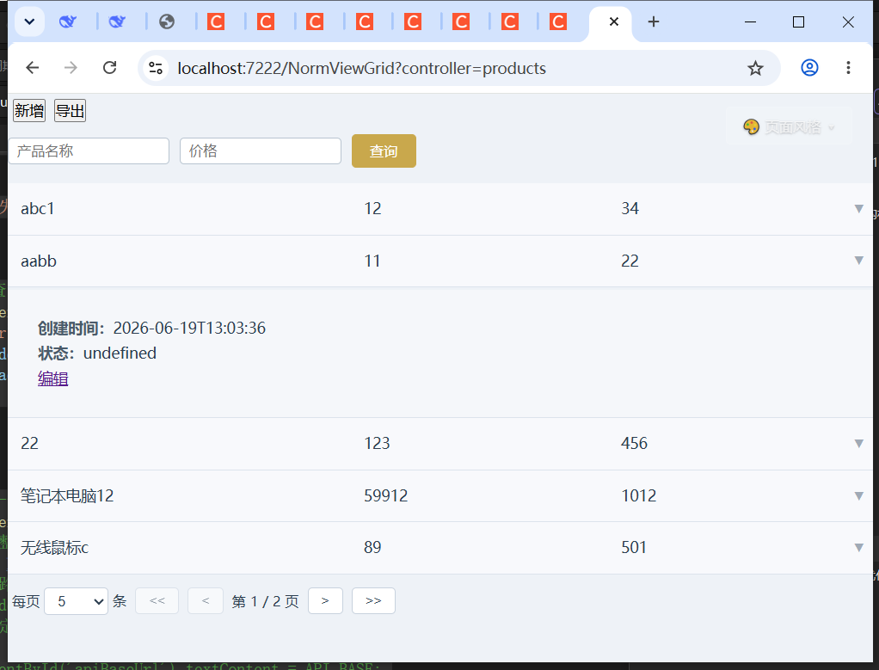Expand the 无线鼠标c row details arrow
The image size is (879, 670).
pyautogui.click(x=858, y=547)
